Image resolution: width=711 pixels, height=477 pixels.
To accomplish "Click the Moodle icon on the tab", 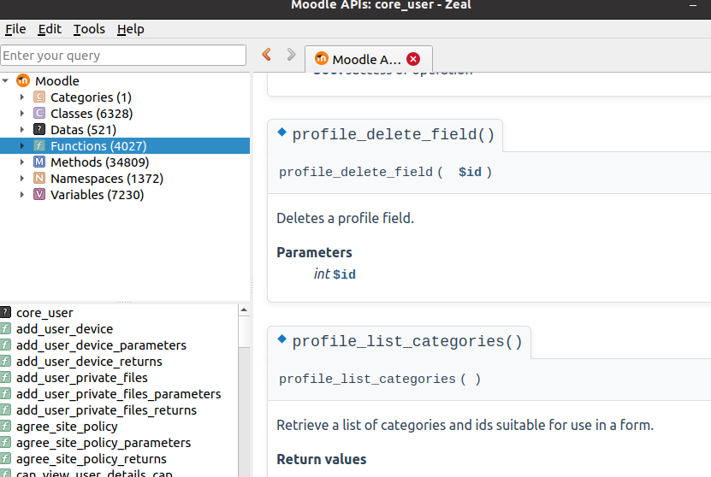I will [x=322, y=58].
